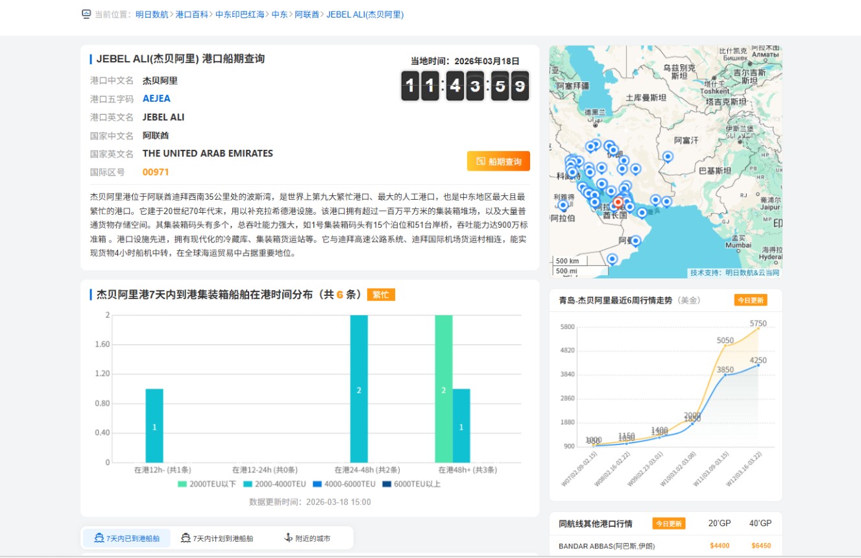Click the red JEBEL ALI map marker
The height and width of the screenshot is (558, 861).
(x=618, y=202)
